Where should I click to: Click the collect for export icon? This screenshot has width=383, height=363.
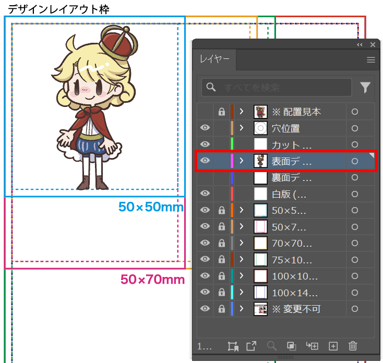coord(251,346)
